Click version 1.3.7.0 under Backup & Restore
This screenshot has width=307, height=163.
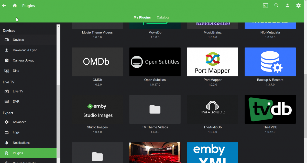click(270, 85)
